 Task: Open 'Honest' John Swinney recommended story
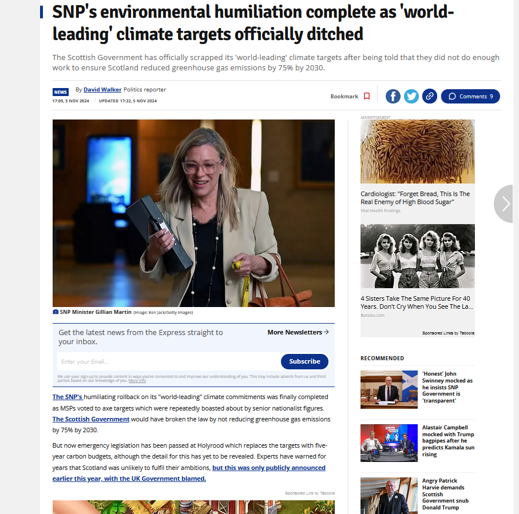point(447,387)
